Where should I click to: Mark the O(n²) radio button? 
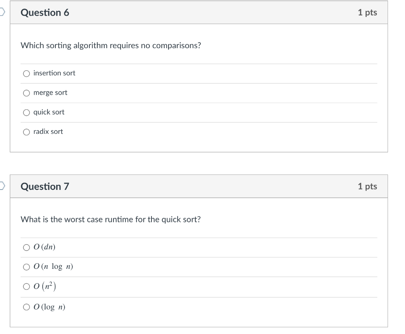click(26, 287)
